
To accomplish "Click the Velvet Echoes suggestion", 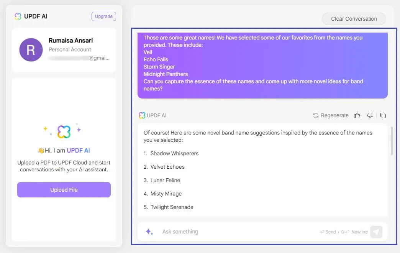I will 167,167.
